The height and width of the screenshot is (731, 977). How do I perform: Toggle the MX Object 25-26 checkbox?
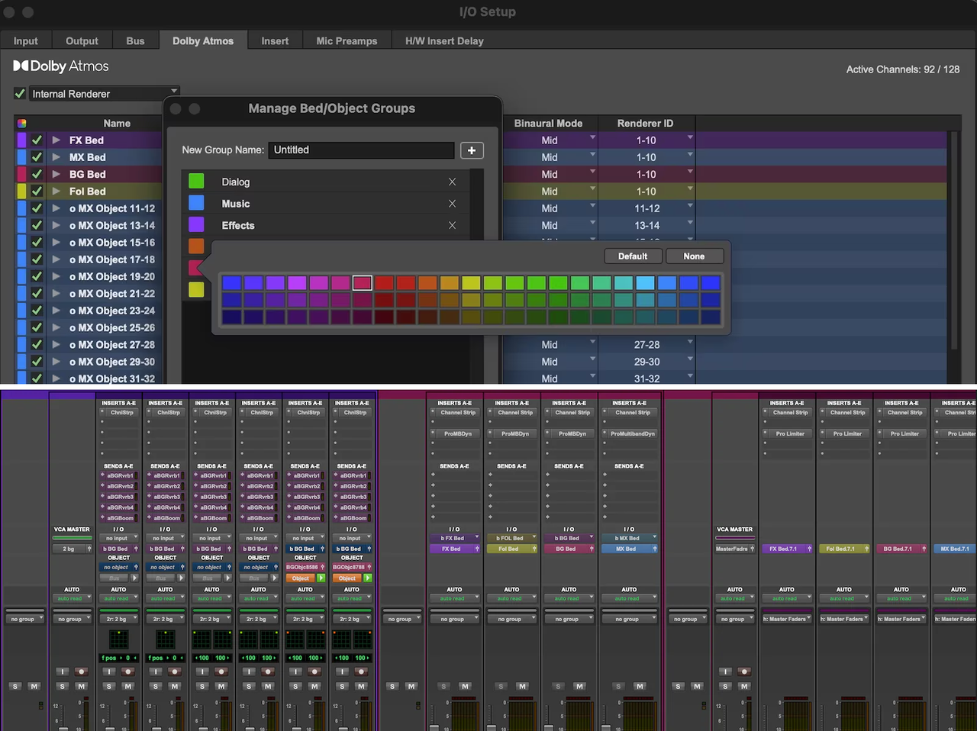pyautogui.click(x=37, y=327)
